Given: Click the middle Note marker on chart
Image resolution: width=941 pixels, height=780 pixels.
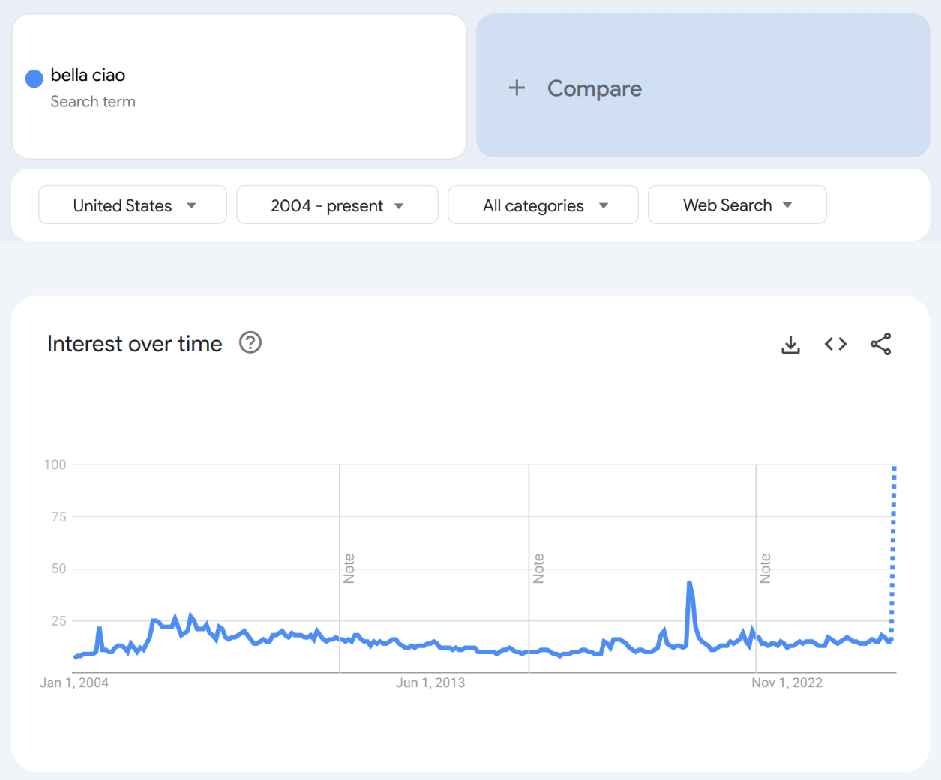Looking at the screenshot, I should (x=538, y=569).
